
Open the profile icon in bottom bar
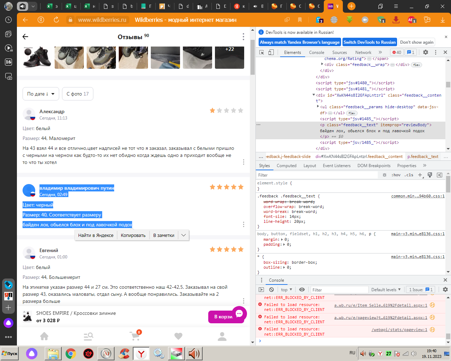(222, 336)
